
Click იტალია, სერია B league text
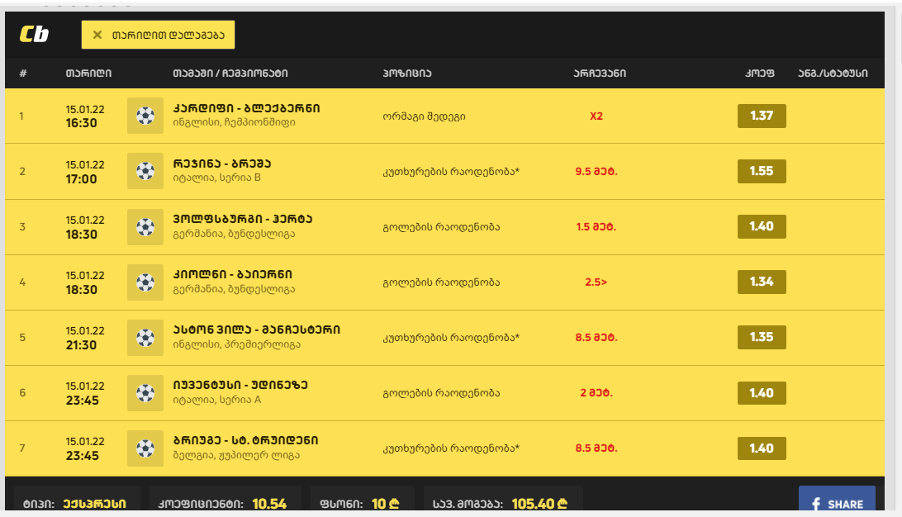(x=217, y=178)
